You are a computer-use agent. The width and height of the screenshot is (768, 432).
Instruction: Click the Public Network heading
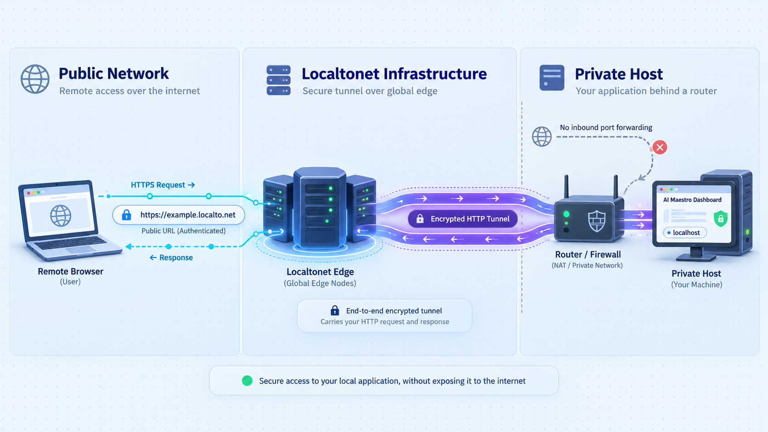[113, 73]
